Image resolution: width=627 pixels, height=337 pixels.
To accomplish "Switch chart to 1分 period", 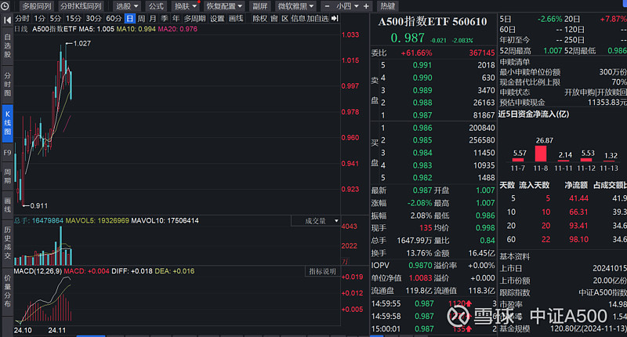I will tap(40, 18).
